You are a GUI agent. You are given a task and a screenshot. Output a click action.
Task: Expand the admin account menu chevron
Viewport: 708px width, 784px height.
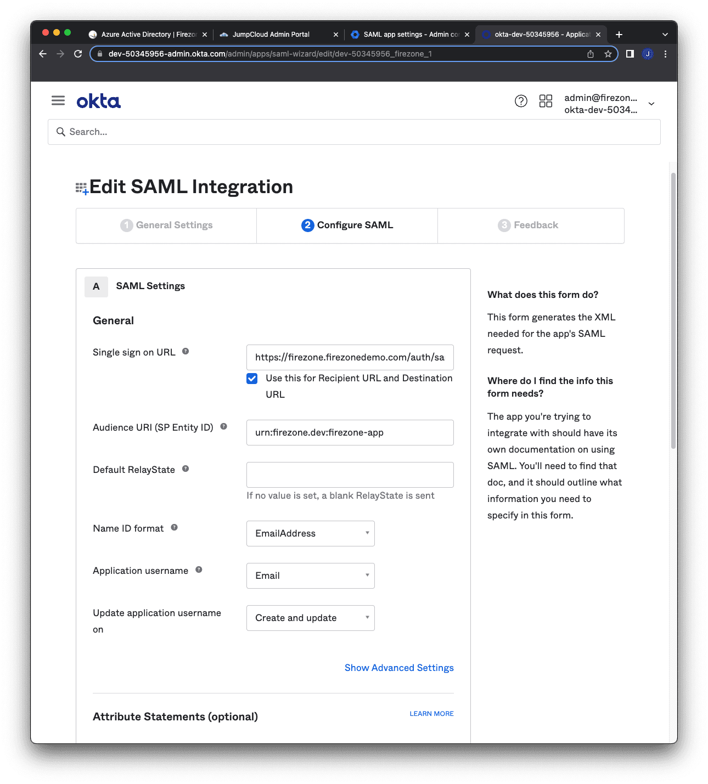651,104
